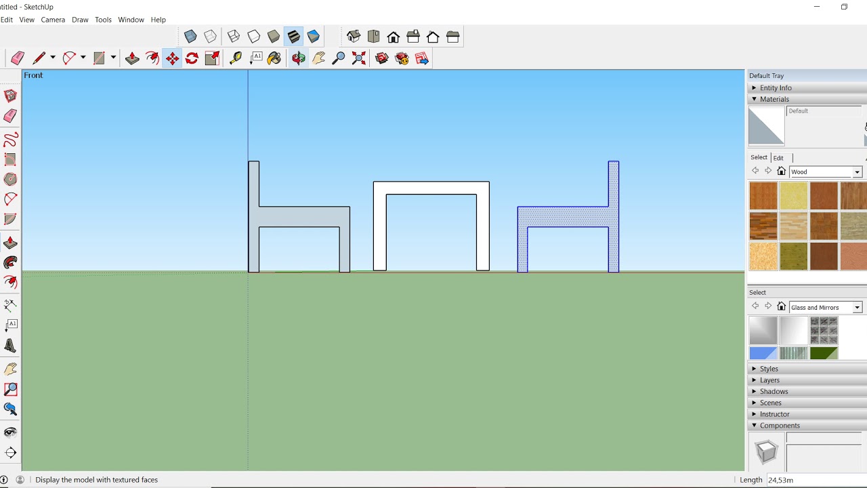
Task: Switch to Front view house icon
Action: click(393, 37)
